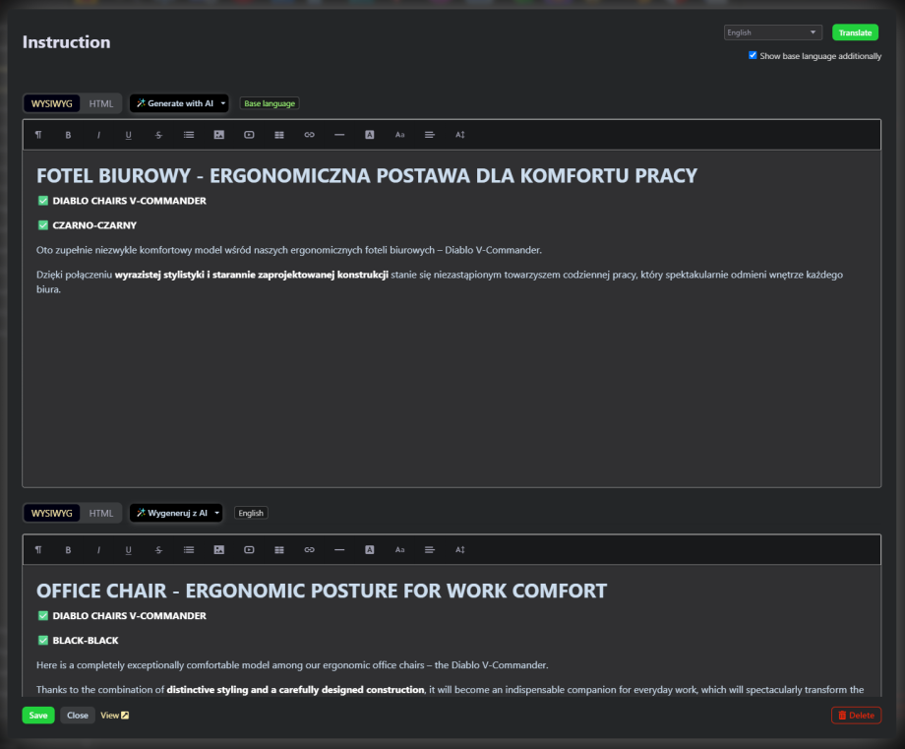The width and height of the screenshot is (905, 749).
Task: Insert a link in the base language editor
Action: [309, 135]
